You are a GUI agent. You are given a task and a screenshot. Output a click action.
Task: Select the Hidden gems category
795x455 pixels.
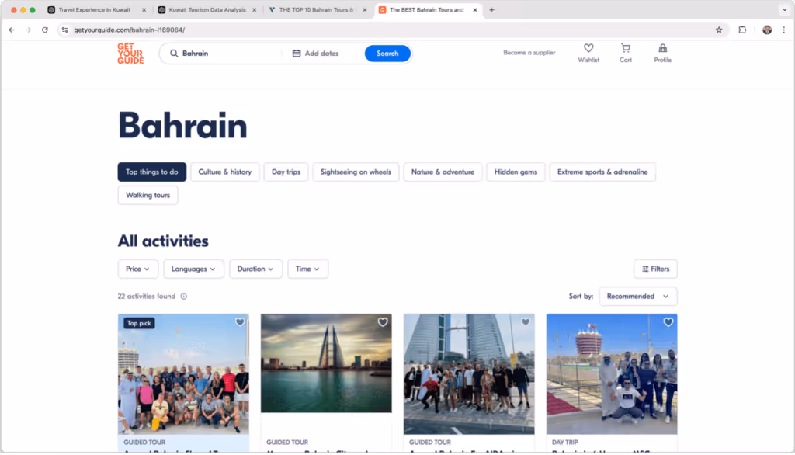516,172
